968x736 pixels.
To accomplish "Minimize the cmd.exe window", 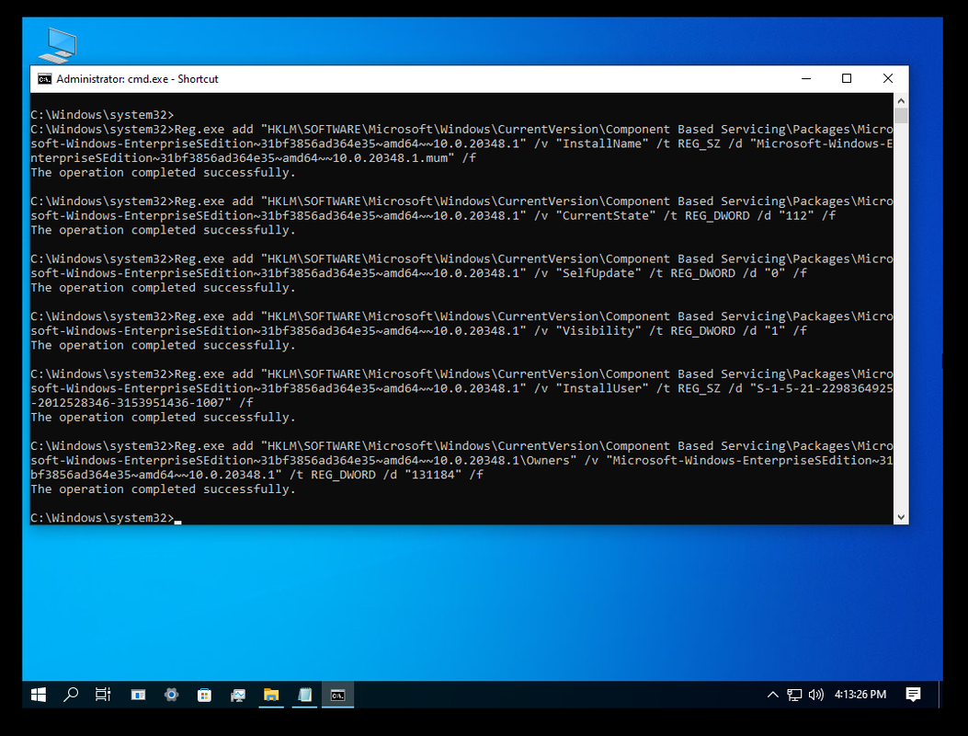I will 805,78.
